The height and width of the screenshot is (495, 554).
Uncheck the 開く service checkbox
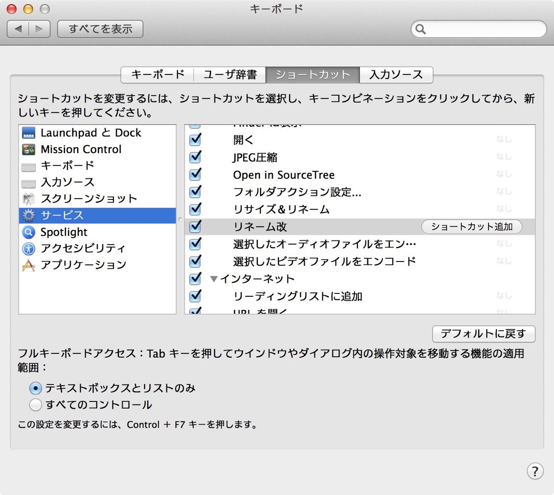click(x=195, y=139)
